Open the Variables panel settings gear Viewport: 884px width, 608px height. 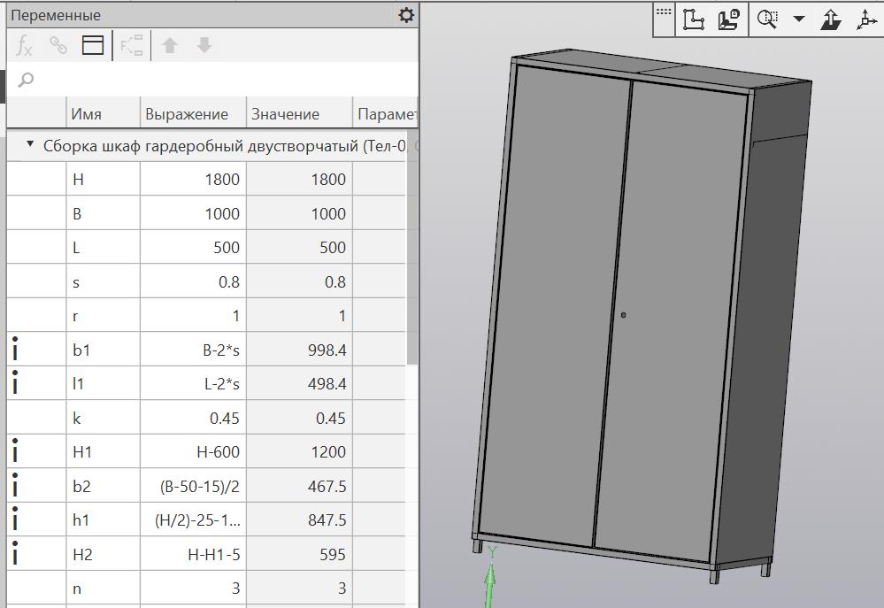pos(406,15)
